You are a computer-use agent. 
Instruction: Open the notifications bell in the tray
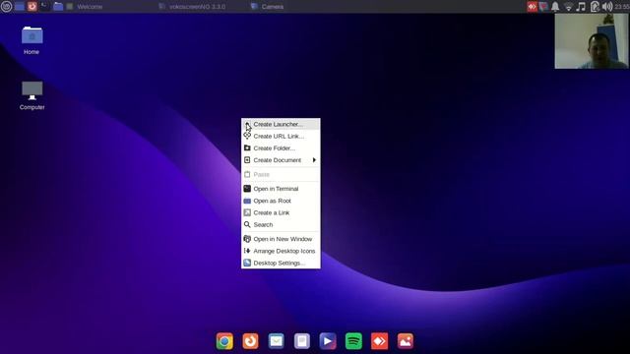(x=555, y=7)
